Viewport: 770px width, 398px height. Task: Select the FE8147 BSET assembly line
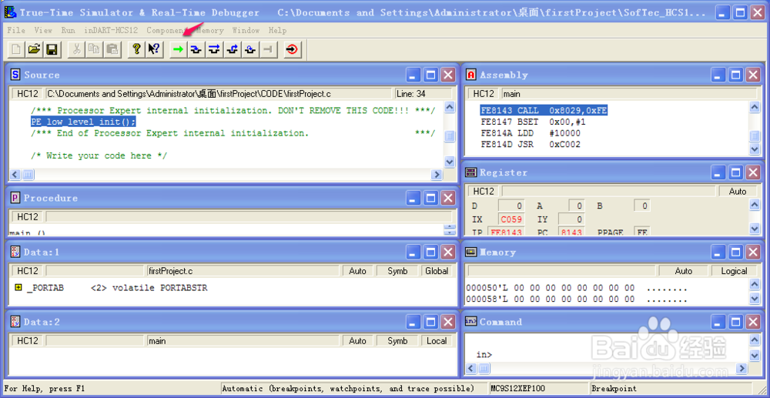533,122
